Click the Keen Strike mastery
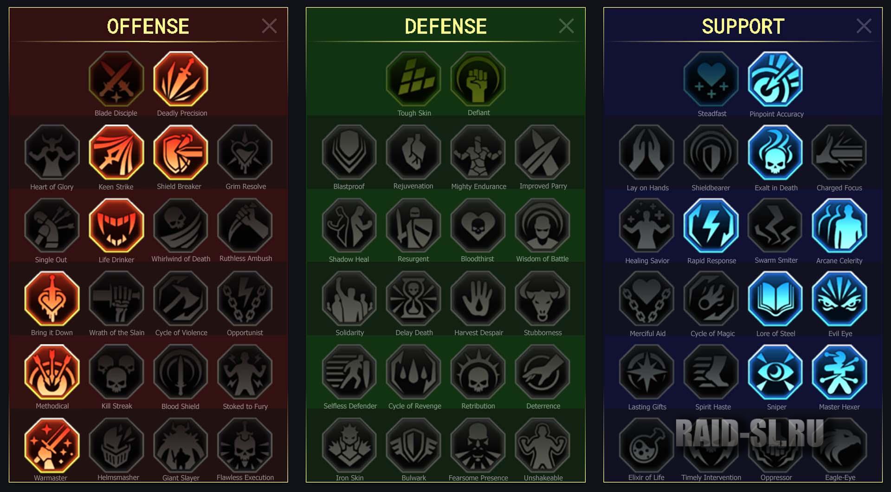Screen dimensions: 891x492 [x=116, y=152]
